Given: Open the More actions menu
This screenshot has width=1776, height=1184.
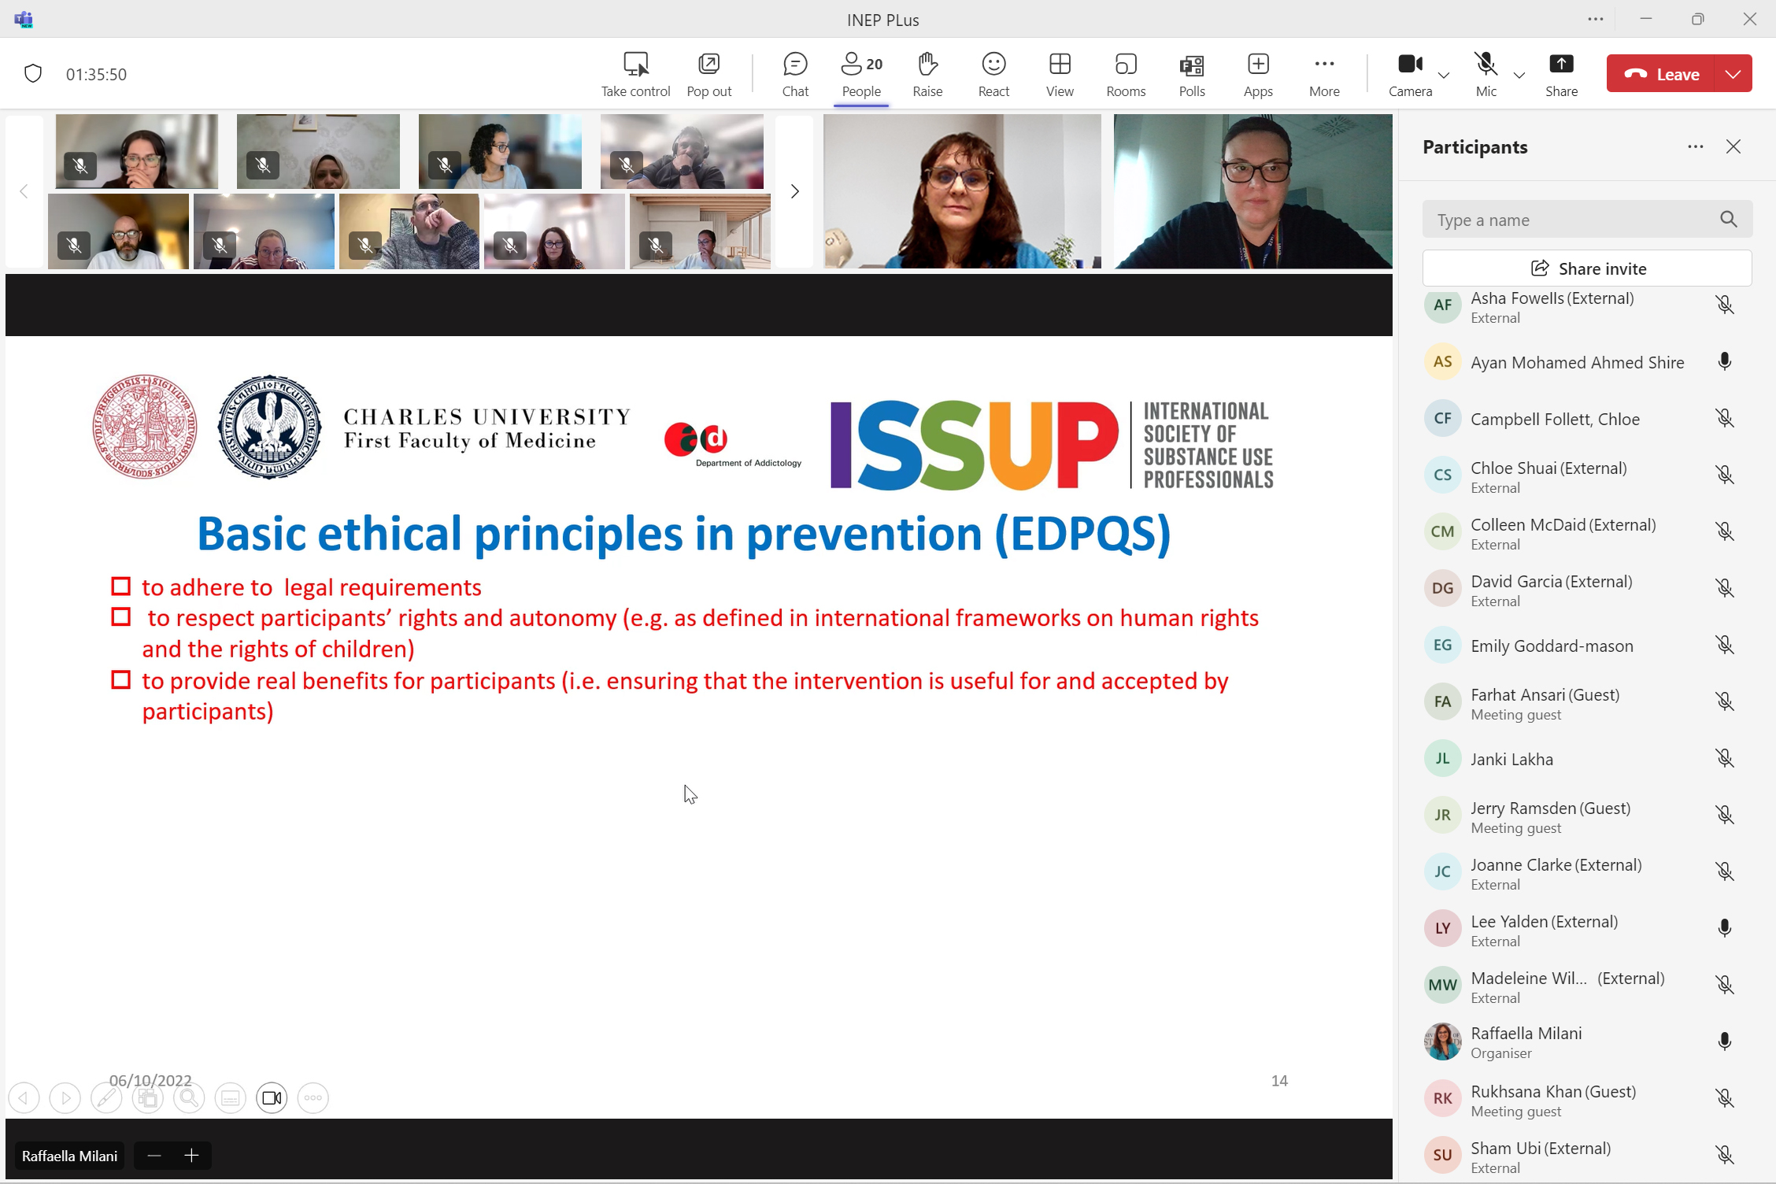Looking at the screenshot, I should click(1323, 74).
